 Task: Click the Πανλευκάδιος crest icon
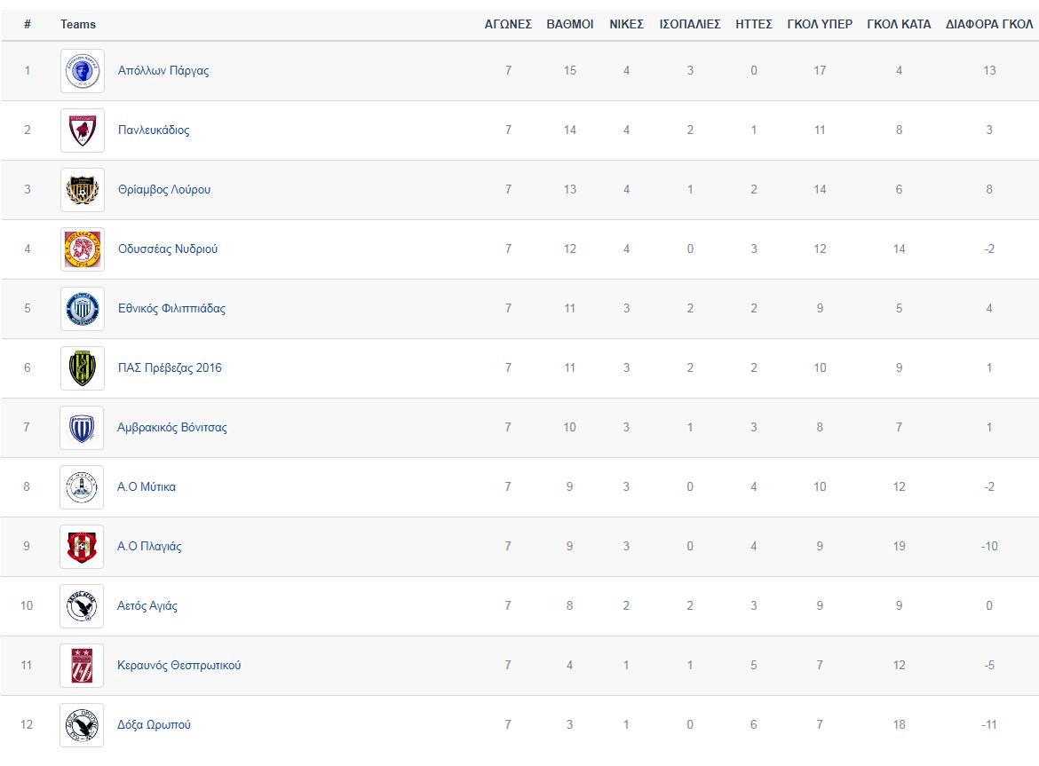(82, 130)
